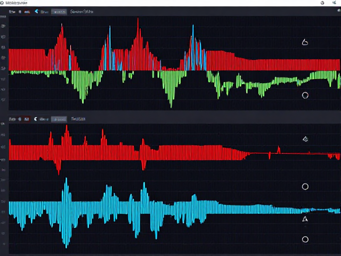The height and width of the screenshot is (256, 341).
Task: Select the first text label in lower chart toolbar
Action: [x=12, y=119]
